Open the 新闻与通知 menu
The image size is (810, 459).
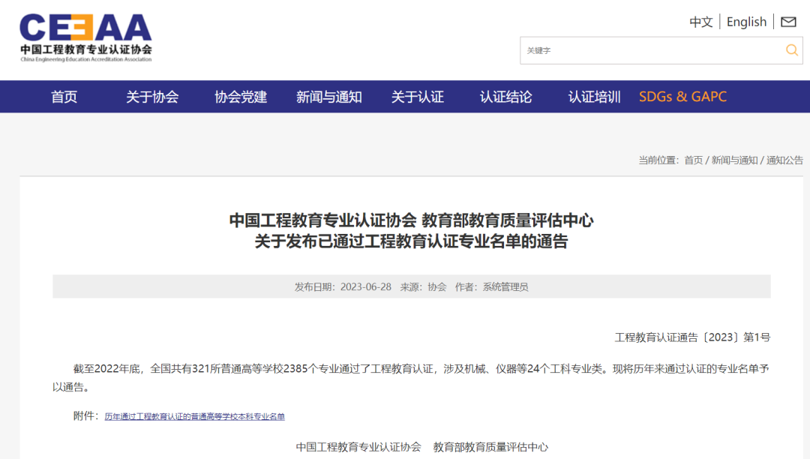[x=329, y=97]
